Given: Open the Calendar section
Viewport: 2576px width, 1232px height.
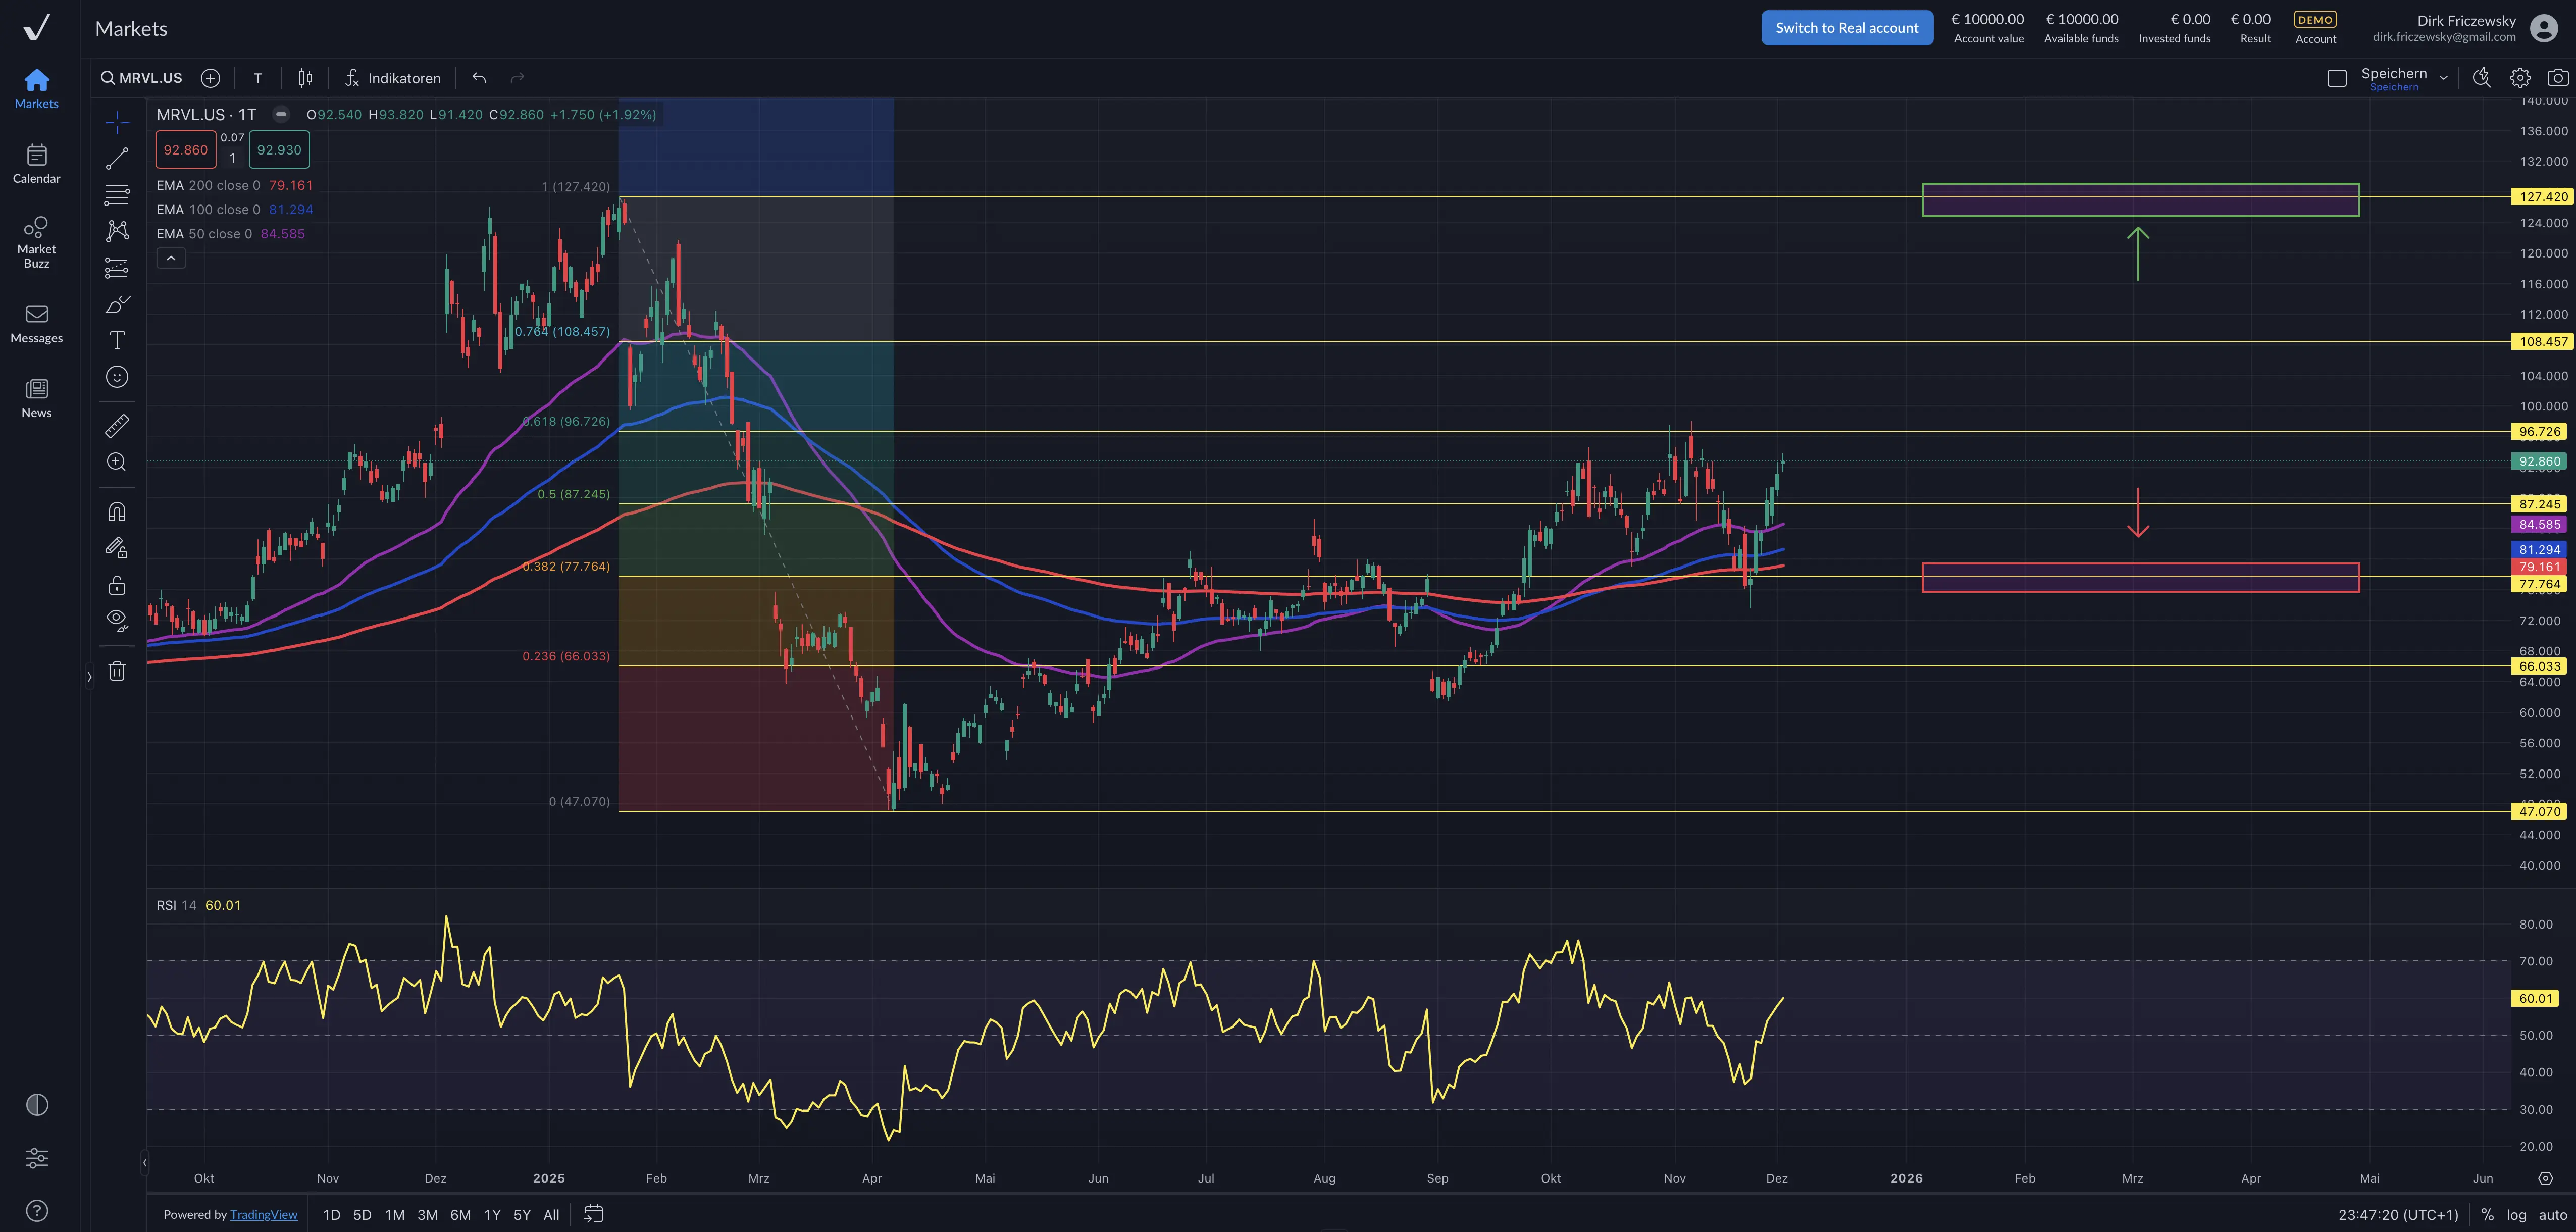Looking at the screenshot, I should (36, 163).
